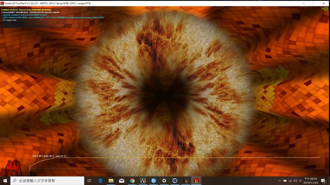
Task: Minimize the FurMark window
Action: pyautogui.click(x=304, y=3)
